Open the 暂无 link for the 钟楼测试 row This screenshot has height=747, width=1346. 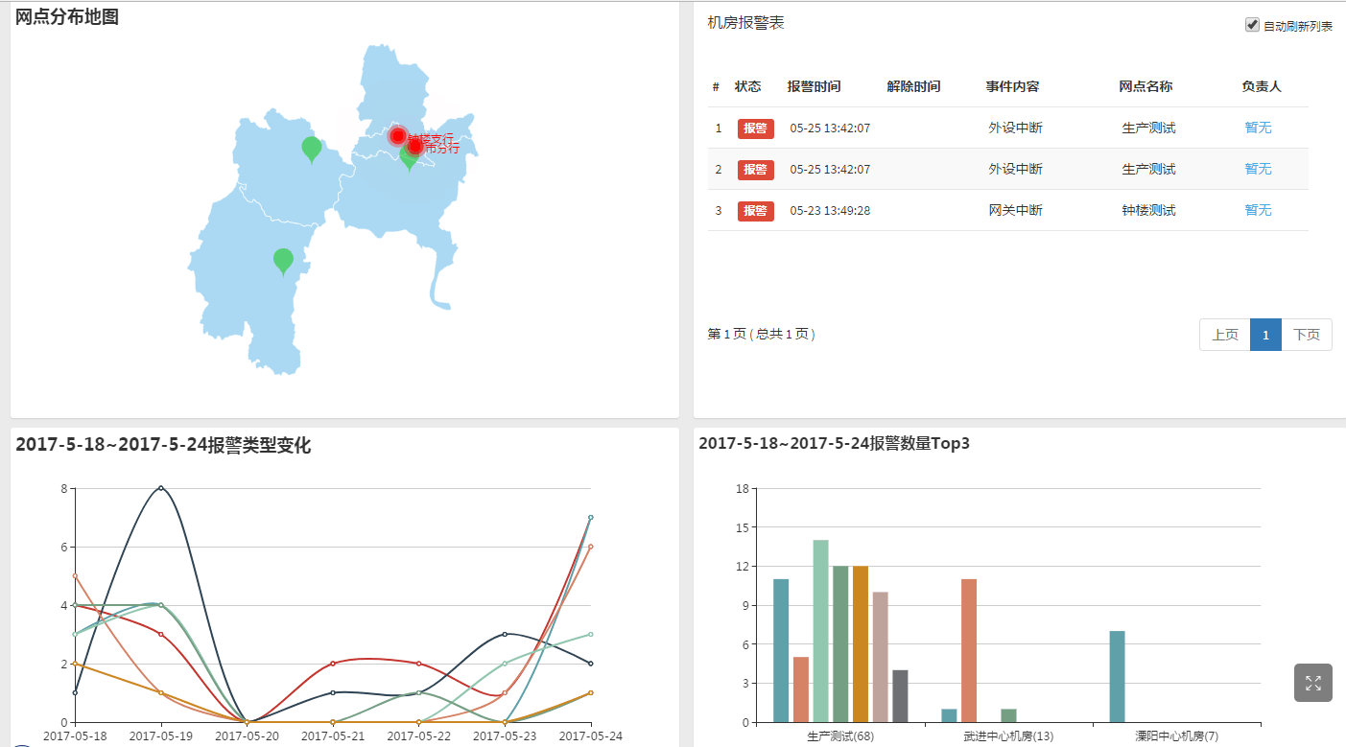pyautogui.click(x=1257, y=210)
